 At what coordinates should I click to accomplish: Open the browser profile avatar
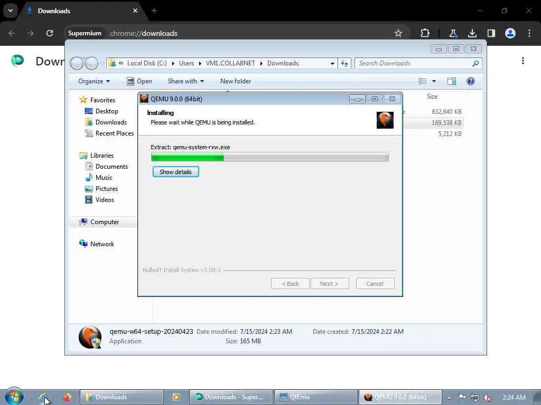pyautogui.click(x=510, y=33)
